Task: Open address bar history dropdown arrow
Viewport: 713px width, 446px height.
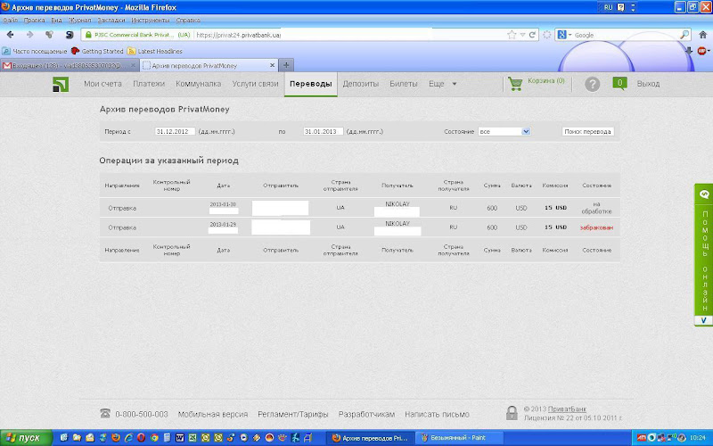Action: 522,35
